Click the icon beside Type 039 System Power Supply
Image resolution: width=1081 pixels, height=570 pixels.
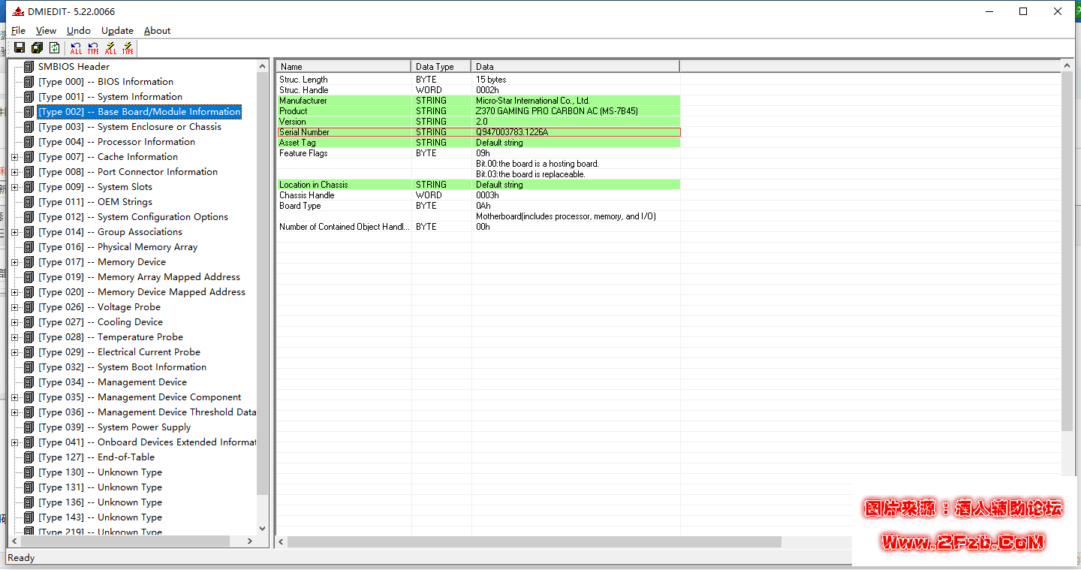point(29,427)
